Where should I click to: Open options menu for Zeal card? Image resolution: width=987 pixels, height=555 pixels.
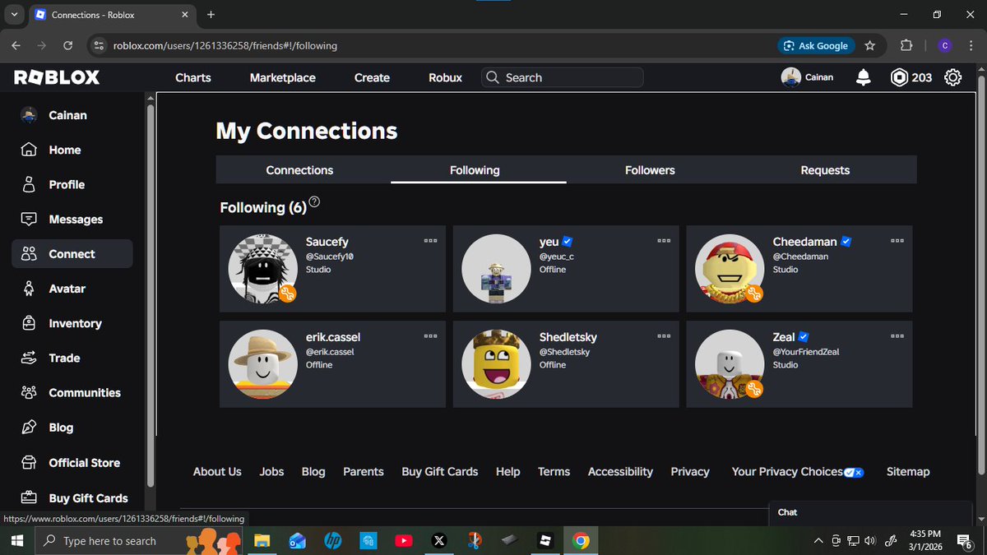pyautogui.click(x=897, y=336)
